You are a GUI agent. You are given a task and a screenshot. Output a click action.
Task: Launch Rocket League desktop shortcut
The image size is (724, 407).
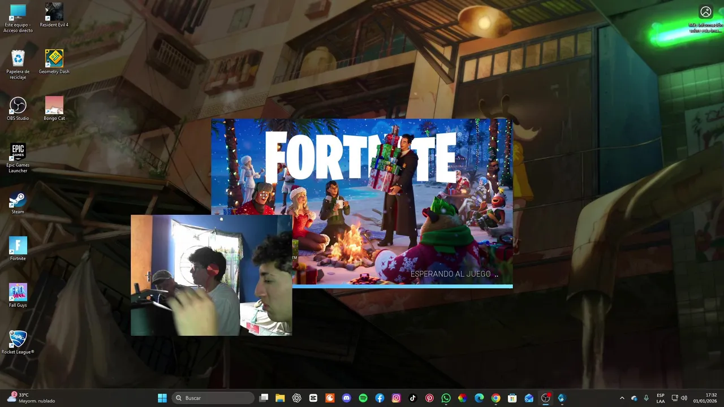click(x=18, y=343)
